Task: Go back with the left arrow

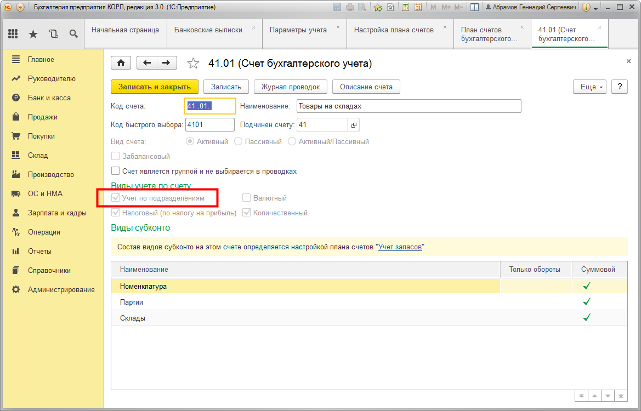Action: point(147,63)
